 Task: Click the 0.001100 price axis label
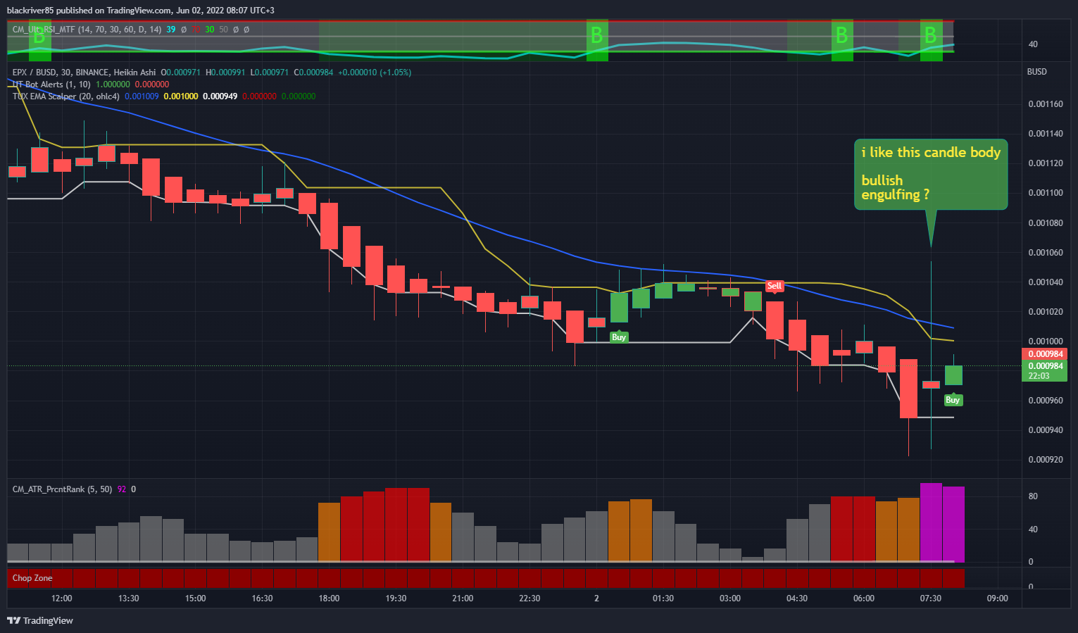coord(1046,192)
